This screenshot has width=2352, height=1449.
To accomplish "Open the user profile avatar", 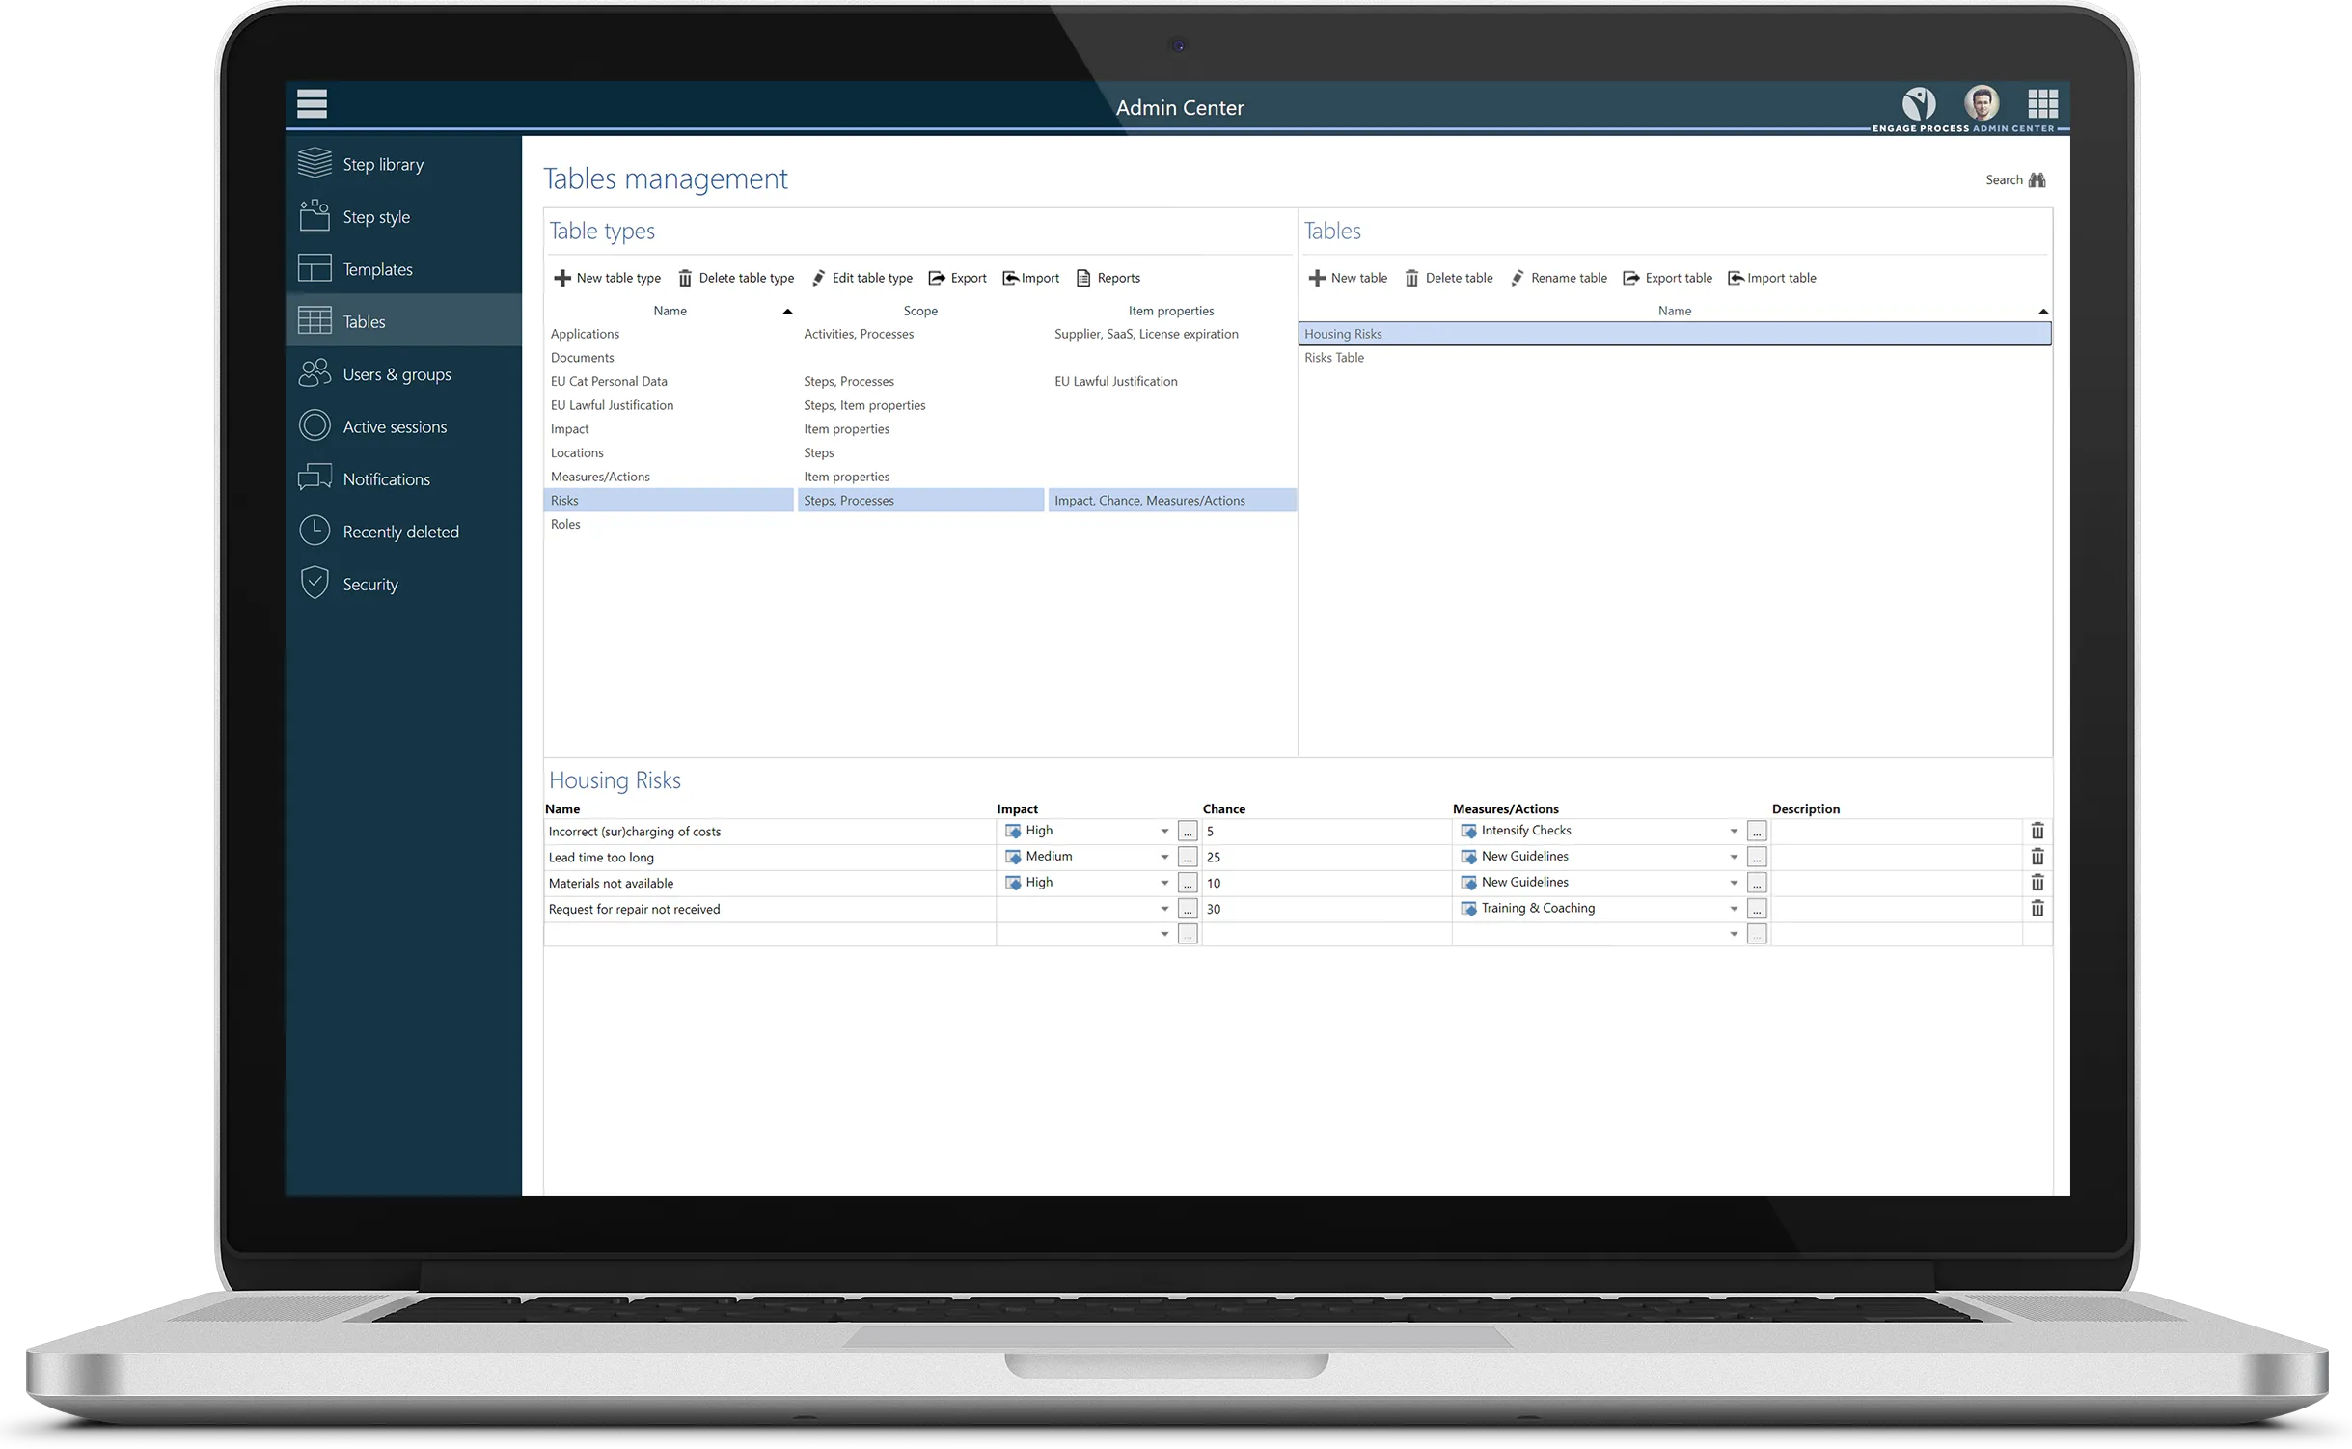I will (1981, 102).
